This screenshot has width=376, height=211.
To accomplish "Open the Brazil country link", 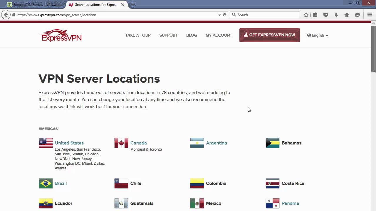I will coord(61,183).
